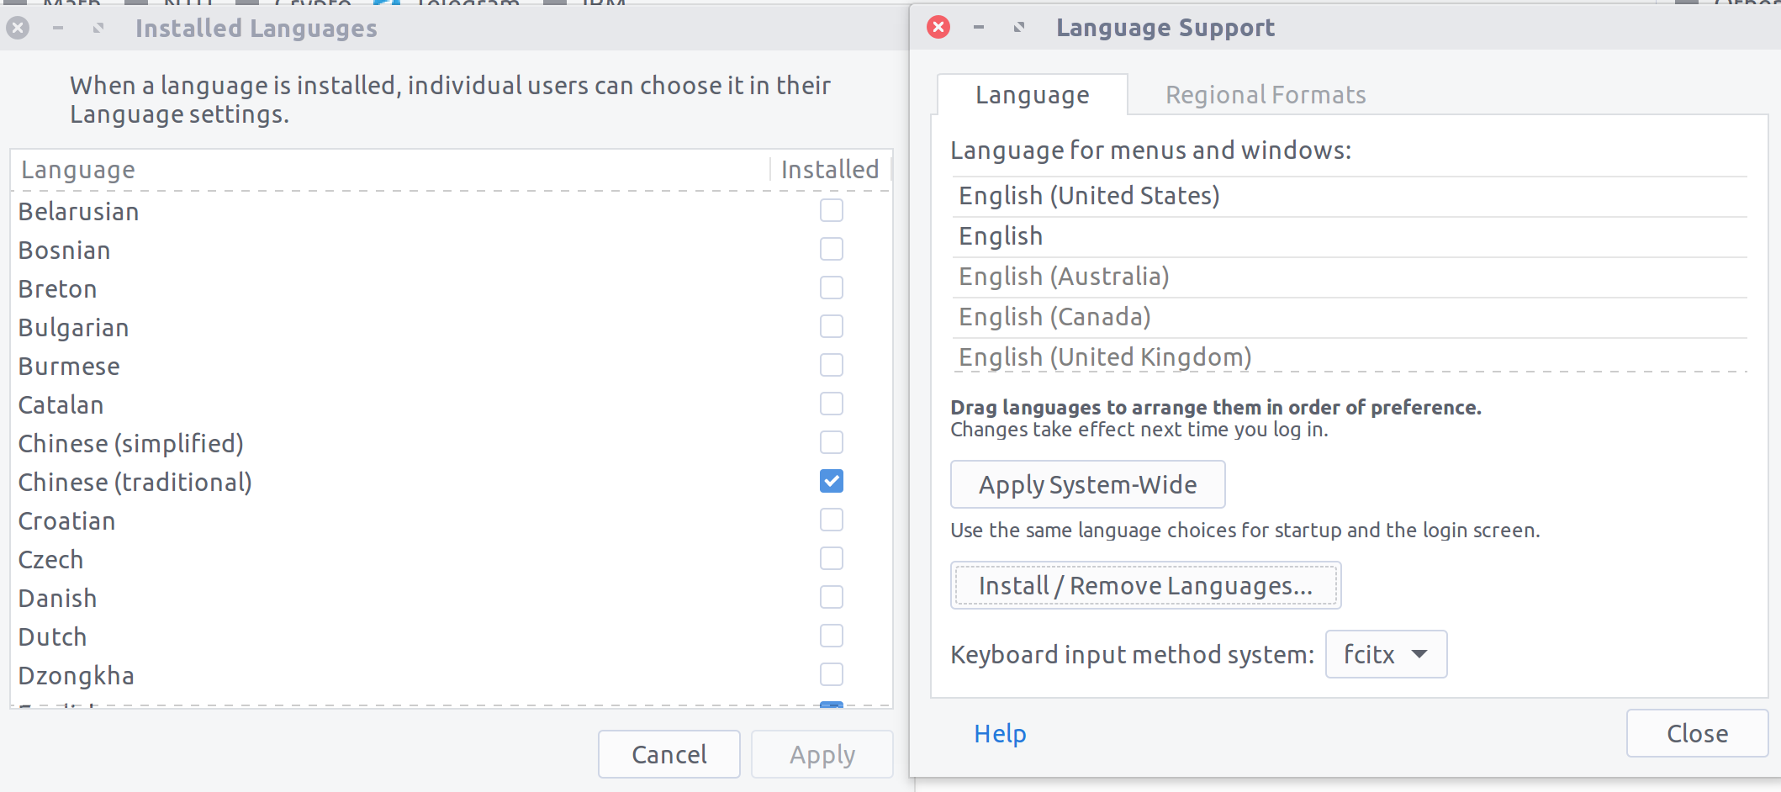The image size is (1781, 792).
Task: Tick the Catalan installed checkbox
Action: [831, 404]
